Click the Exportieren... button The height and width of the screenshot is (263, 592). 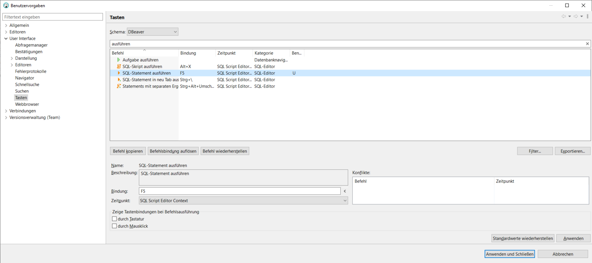[x=573, y=151]
